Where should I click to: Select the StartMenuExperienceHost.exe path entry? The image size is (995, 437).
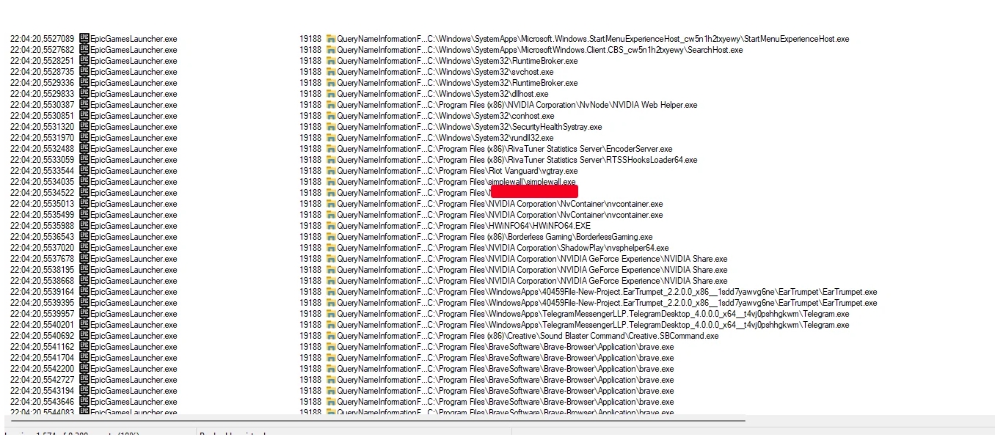638,39
